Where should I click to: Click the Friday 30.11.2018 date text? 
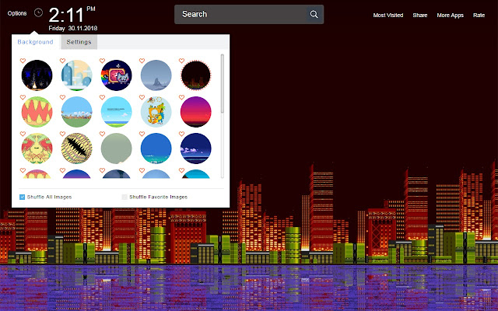[x=73, y=28]
